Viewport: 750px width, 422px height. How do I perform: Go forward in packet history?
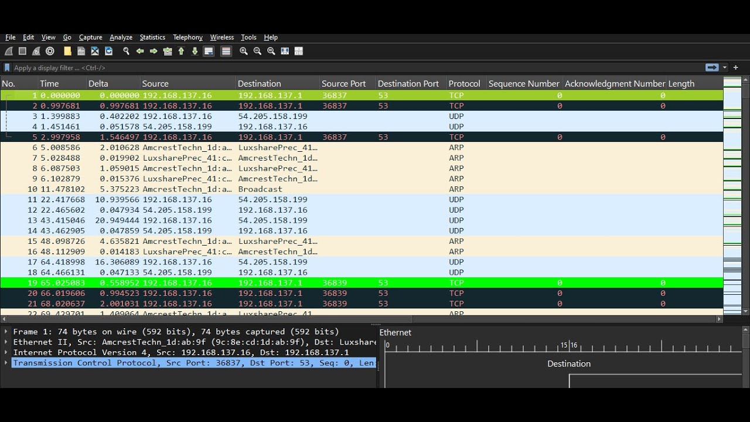tap(154, 52)
